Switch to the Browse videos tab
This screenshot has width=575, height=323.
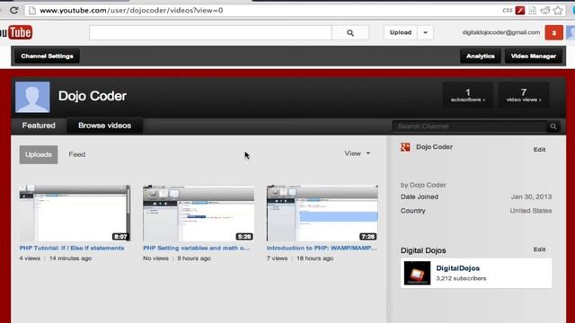(x=104, y=126)
